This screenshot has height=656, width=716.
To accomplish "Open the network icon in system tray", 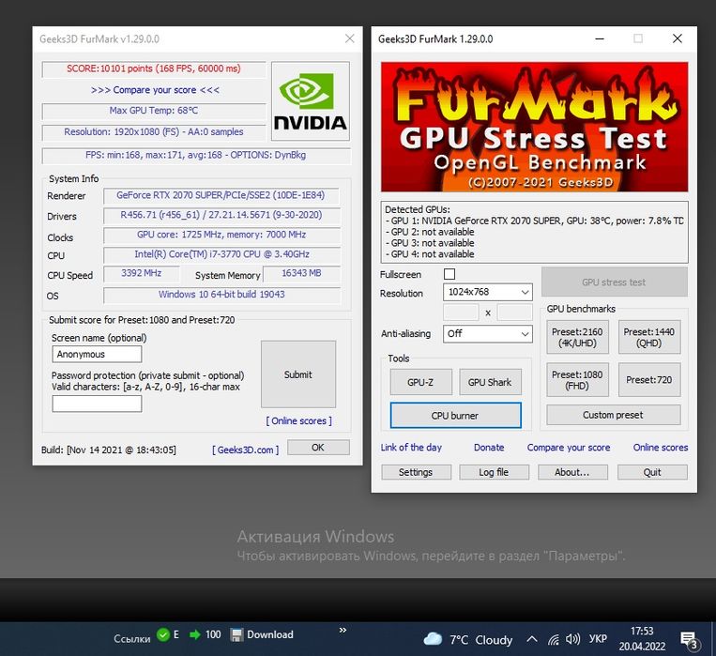I will click(554, 639).
